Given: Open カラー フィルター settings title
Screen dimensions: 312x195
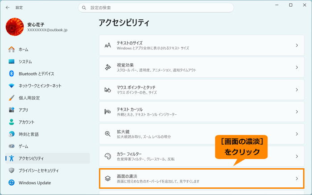Looking at the screenshot, I should [129, 154].
